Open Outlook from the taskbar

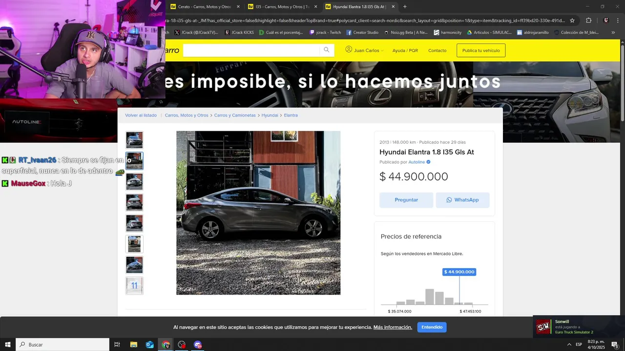(x=150, y=345)
